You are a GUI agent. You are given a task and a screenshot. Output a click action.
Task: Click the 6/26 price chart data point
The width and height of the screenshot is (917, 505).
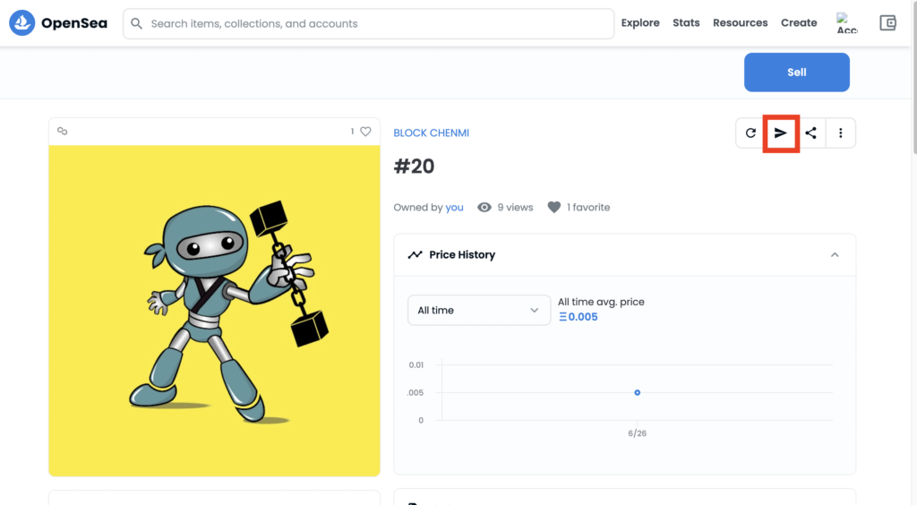click(x=637, y=393)
